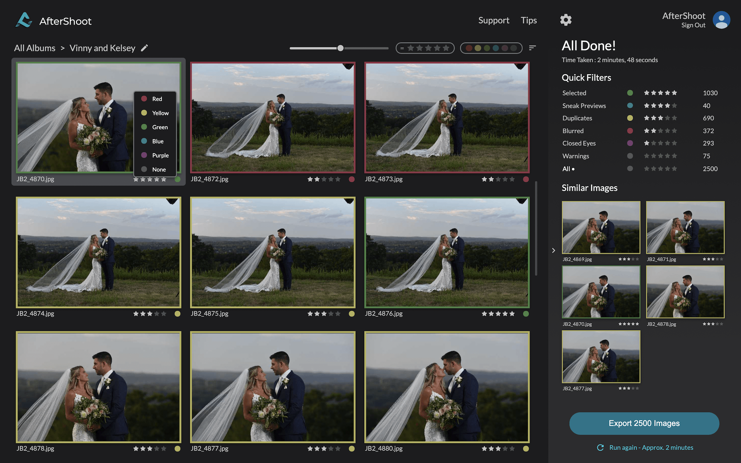Filter by fifth star in the toolbar
This screenshot has width=741, height=463.
point(446,48)
